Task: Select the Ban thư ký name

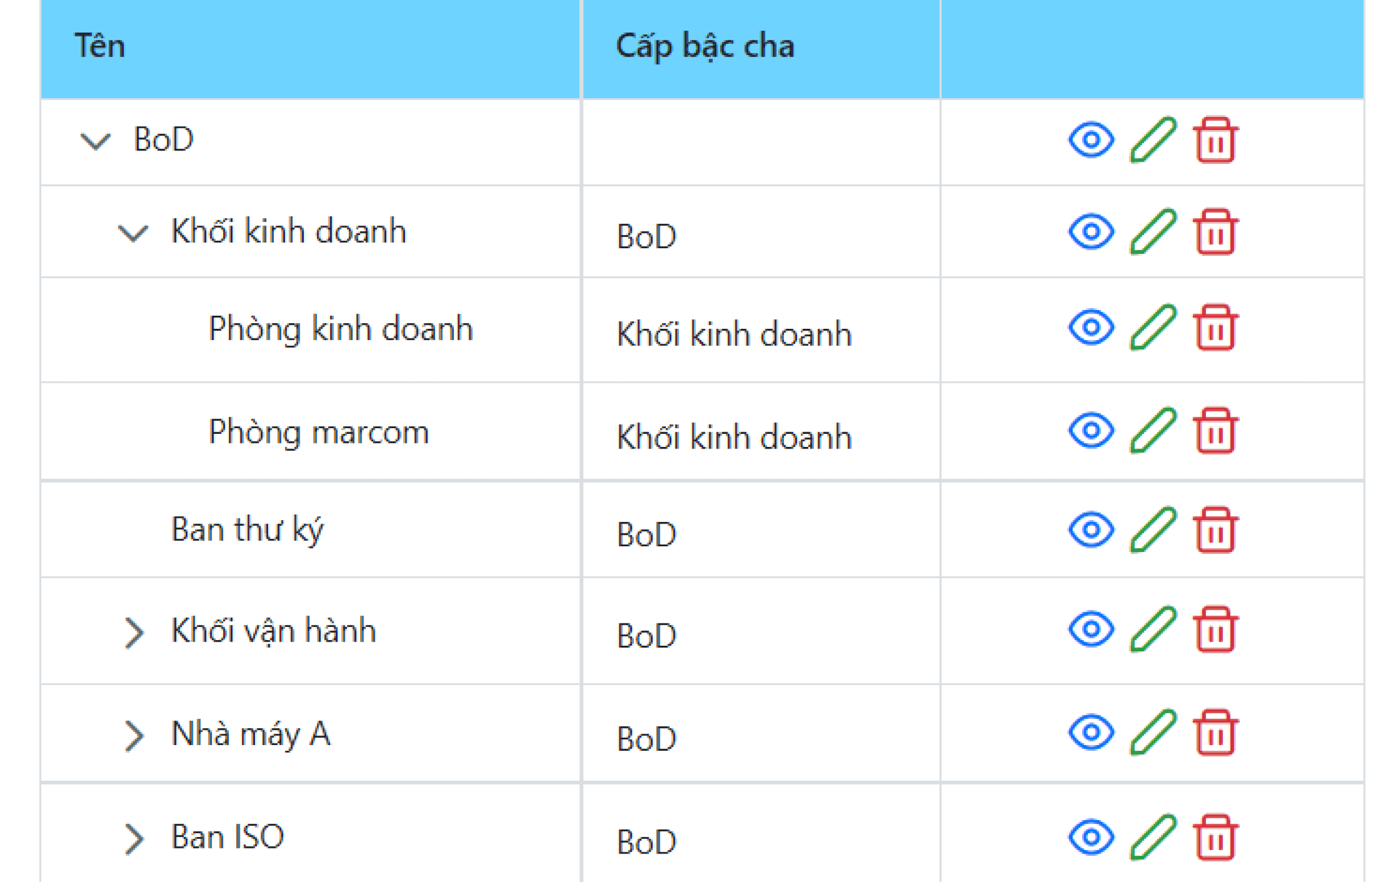Action: coord(248,530)
